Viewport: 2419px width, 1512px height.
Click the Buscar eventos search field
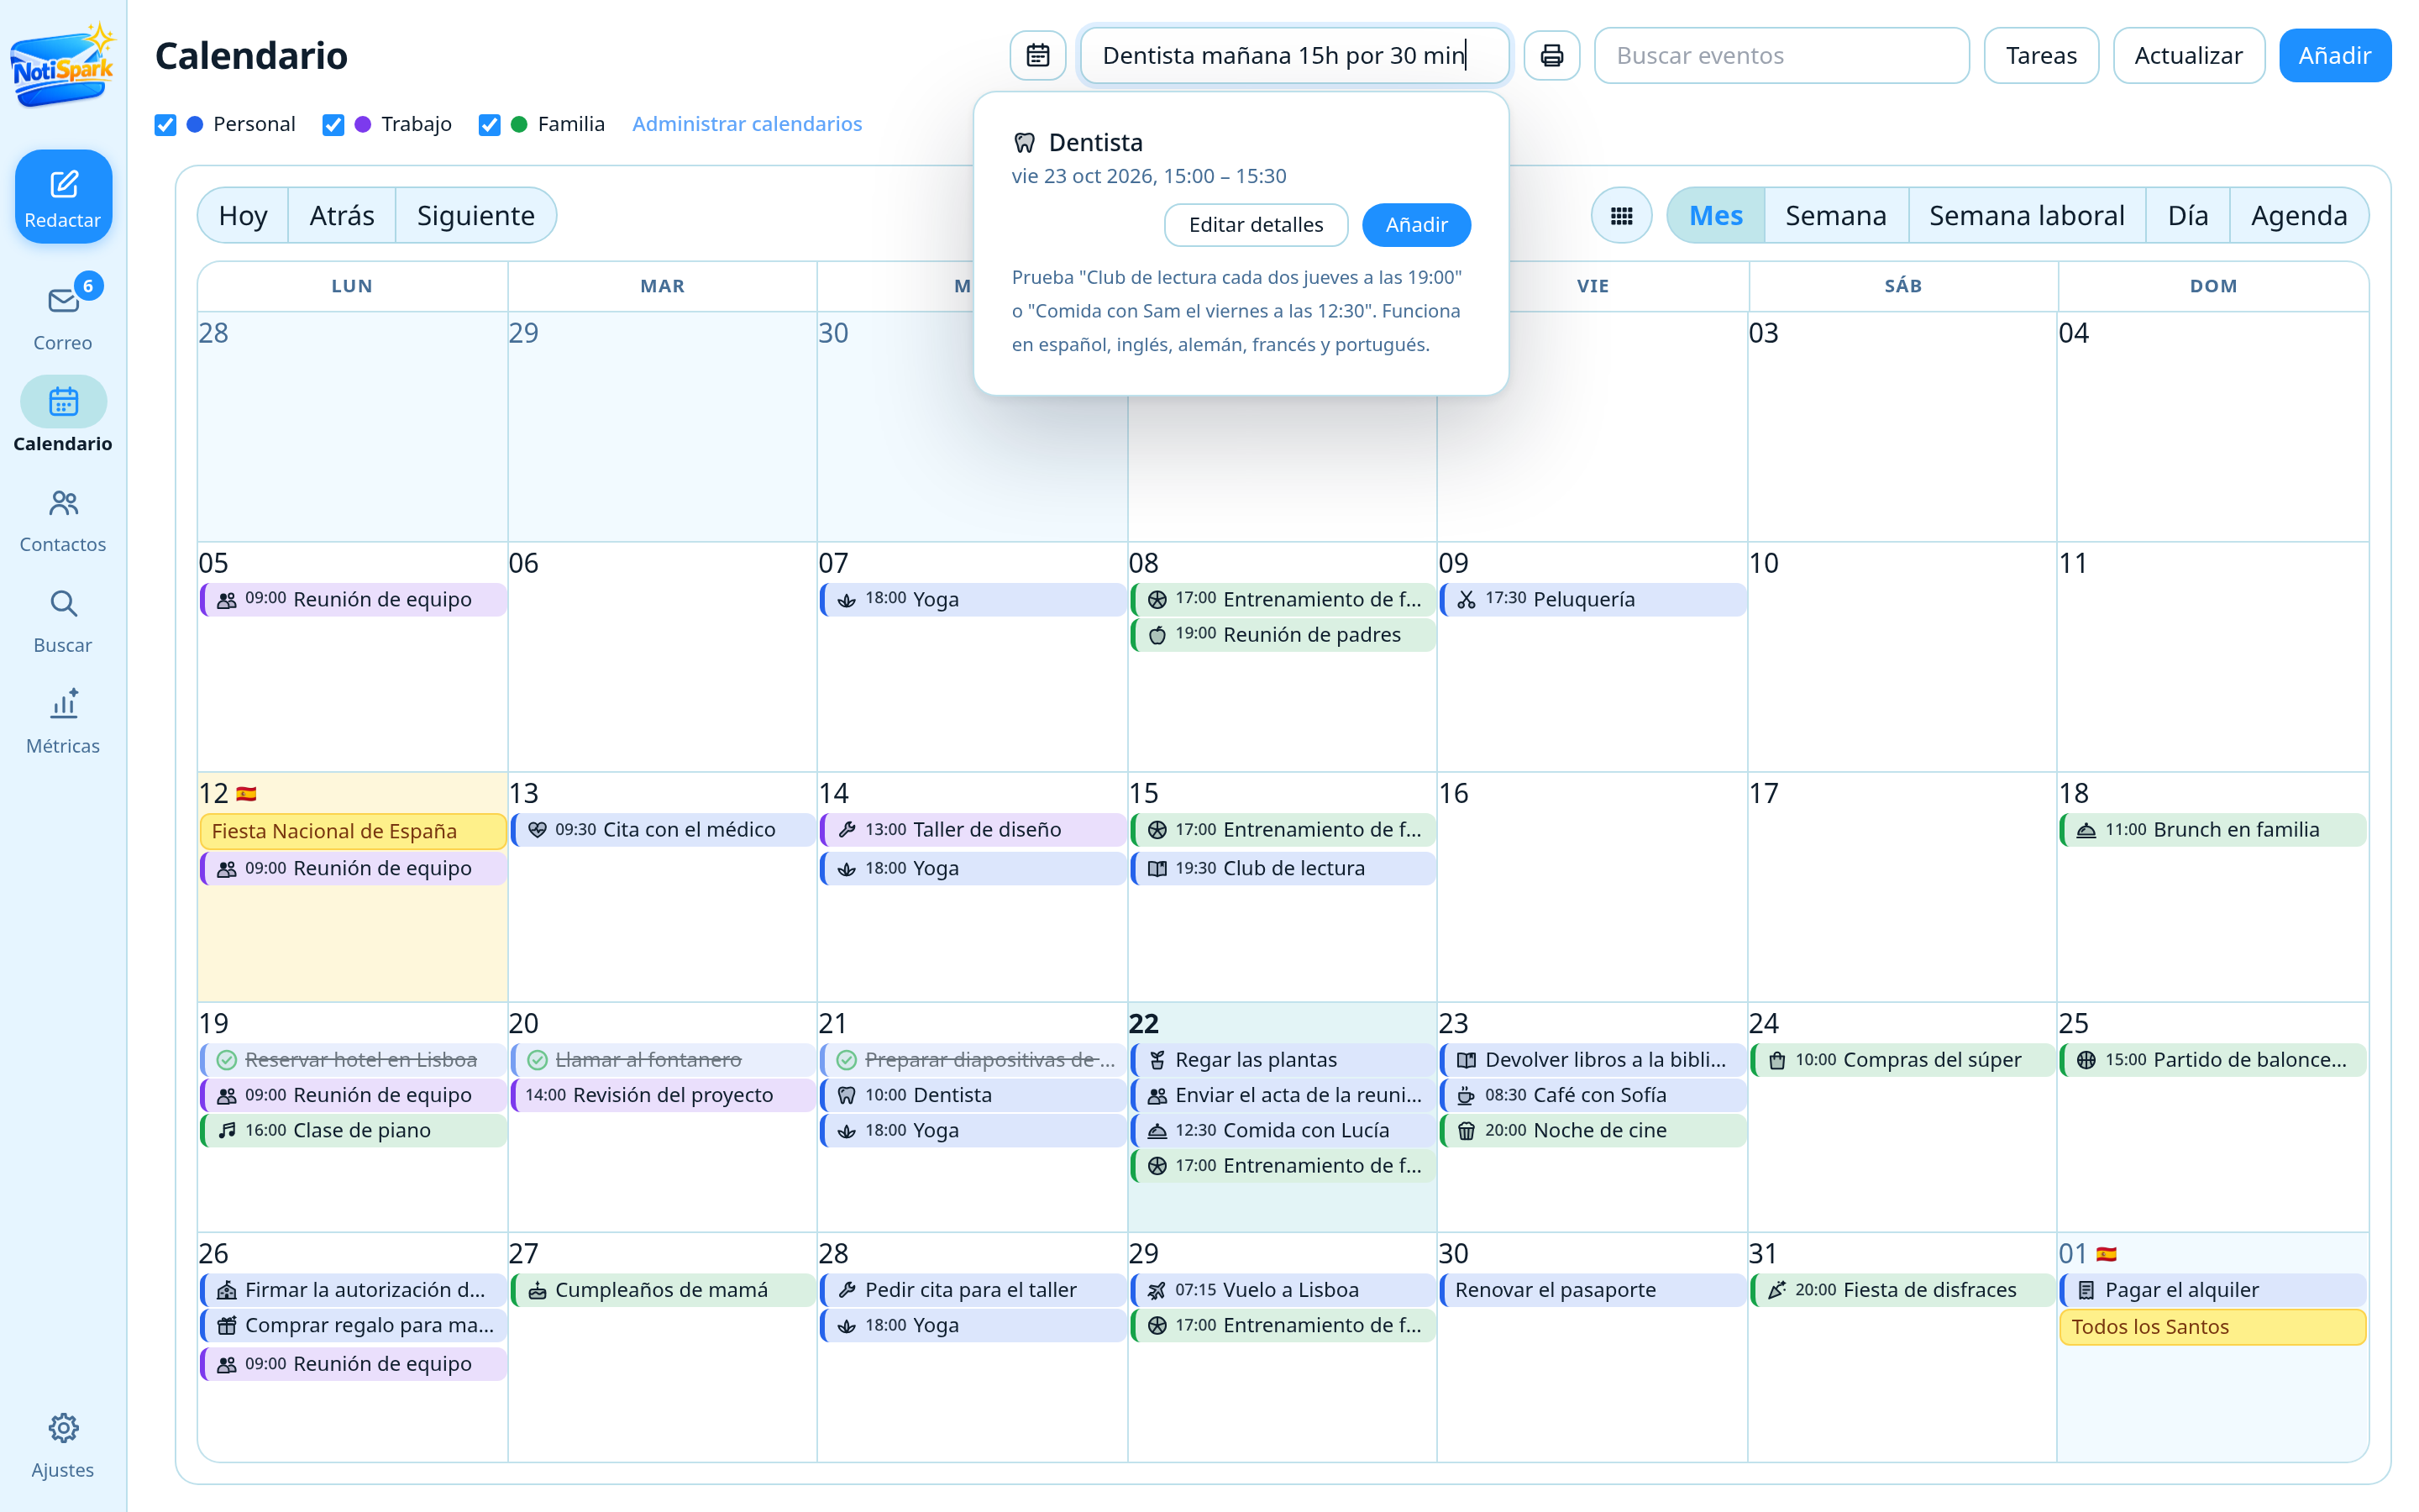[1781, 55]
